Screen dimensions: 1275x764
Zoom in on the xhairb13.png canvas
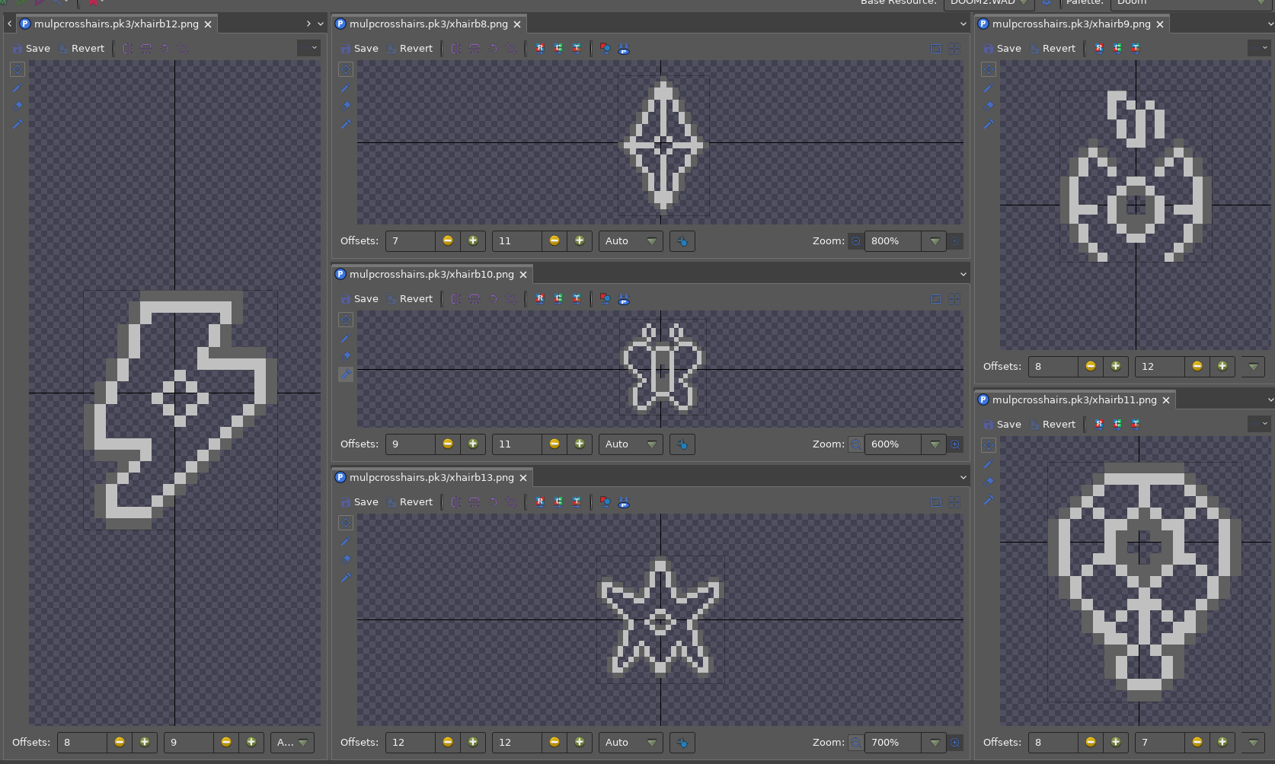click(955, 743)
